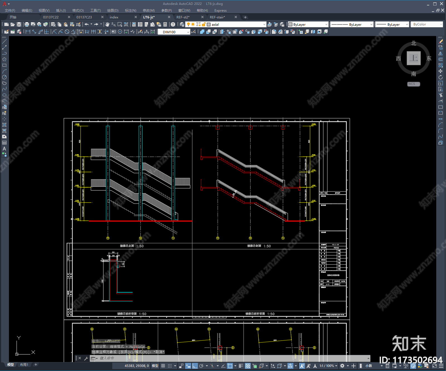Click the Design Center calculator icon
The image size is (446, 371).
click(165, 24)
